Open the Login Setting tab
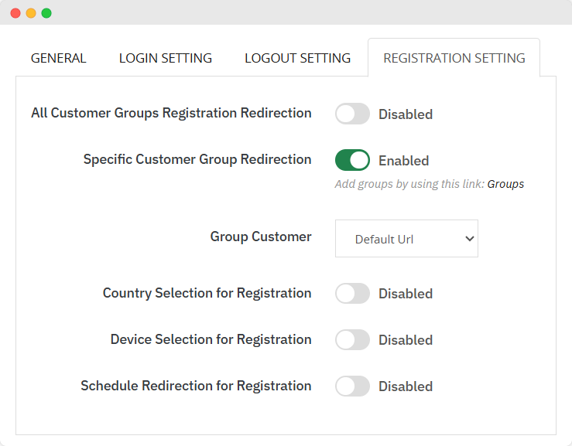This screenshot has height=446, width=572. click(165, 58)
